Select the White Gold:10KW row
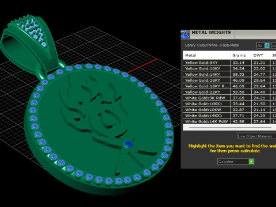276x207 pixels. (229, 110)
